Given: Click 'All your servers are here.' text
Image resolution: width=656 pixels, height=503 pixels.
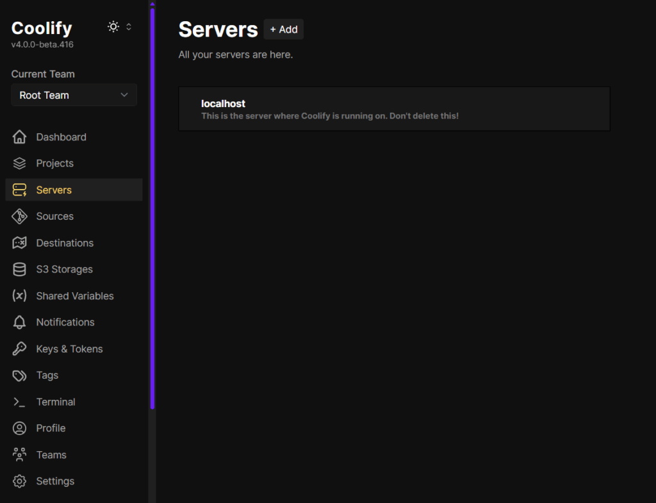Looking at the screenshot, I should (x=236, y=55).
